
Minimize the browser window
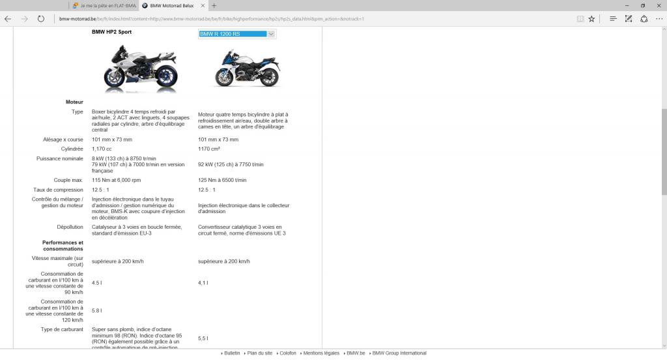pyautogui.click(x=627, y=5)
